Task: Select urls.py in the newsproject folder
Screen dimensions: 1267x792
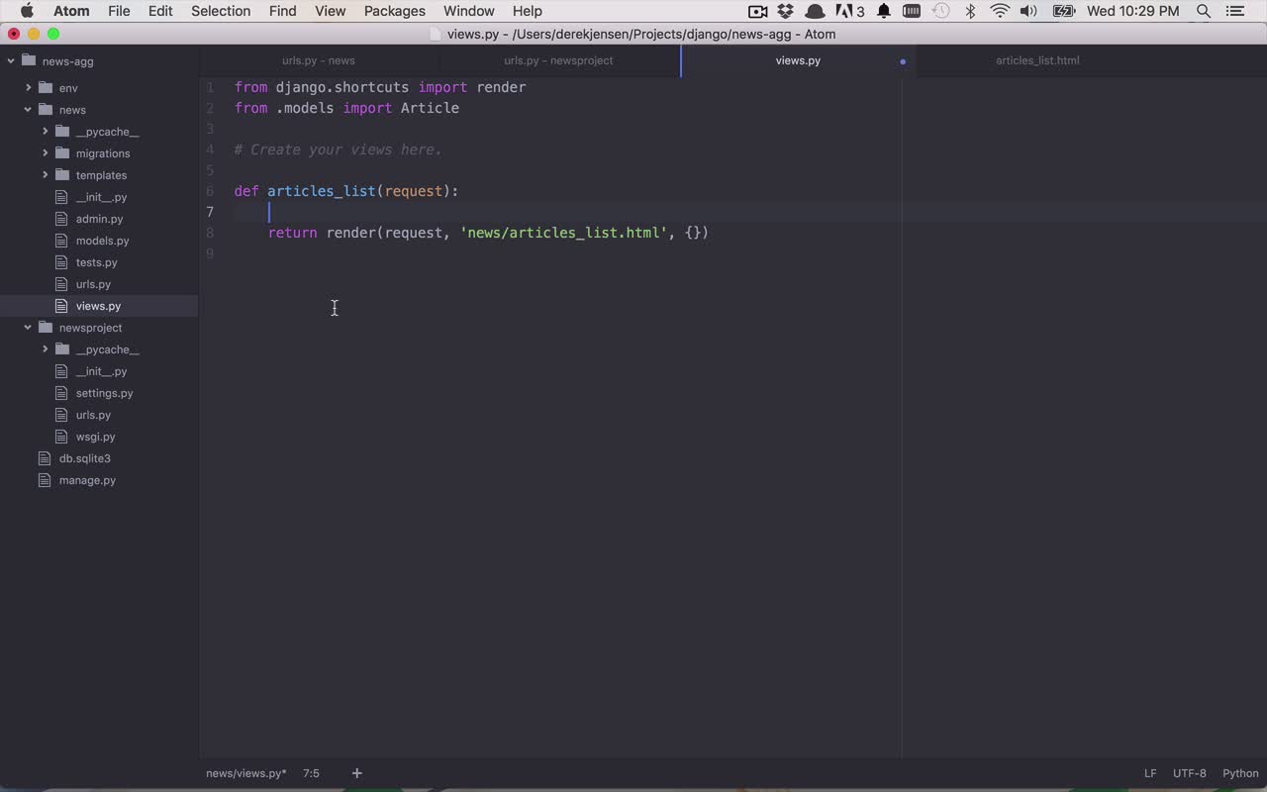Action: click(x=93, y=415)
